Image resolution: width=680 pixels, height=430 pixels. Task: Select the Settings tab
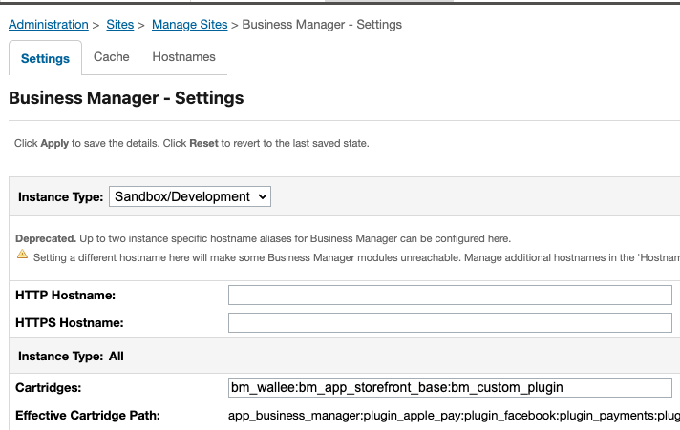point(45,58)
